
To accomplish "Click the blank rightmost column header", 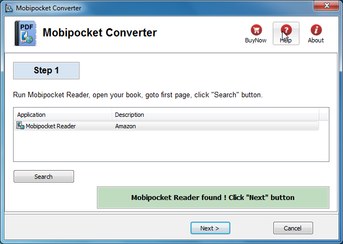I will pyautogui.click(x=323, y=115).
